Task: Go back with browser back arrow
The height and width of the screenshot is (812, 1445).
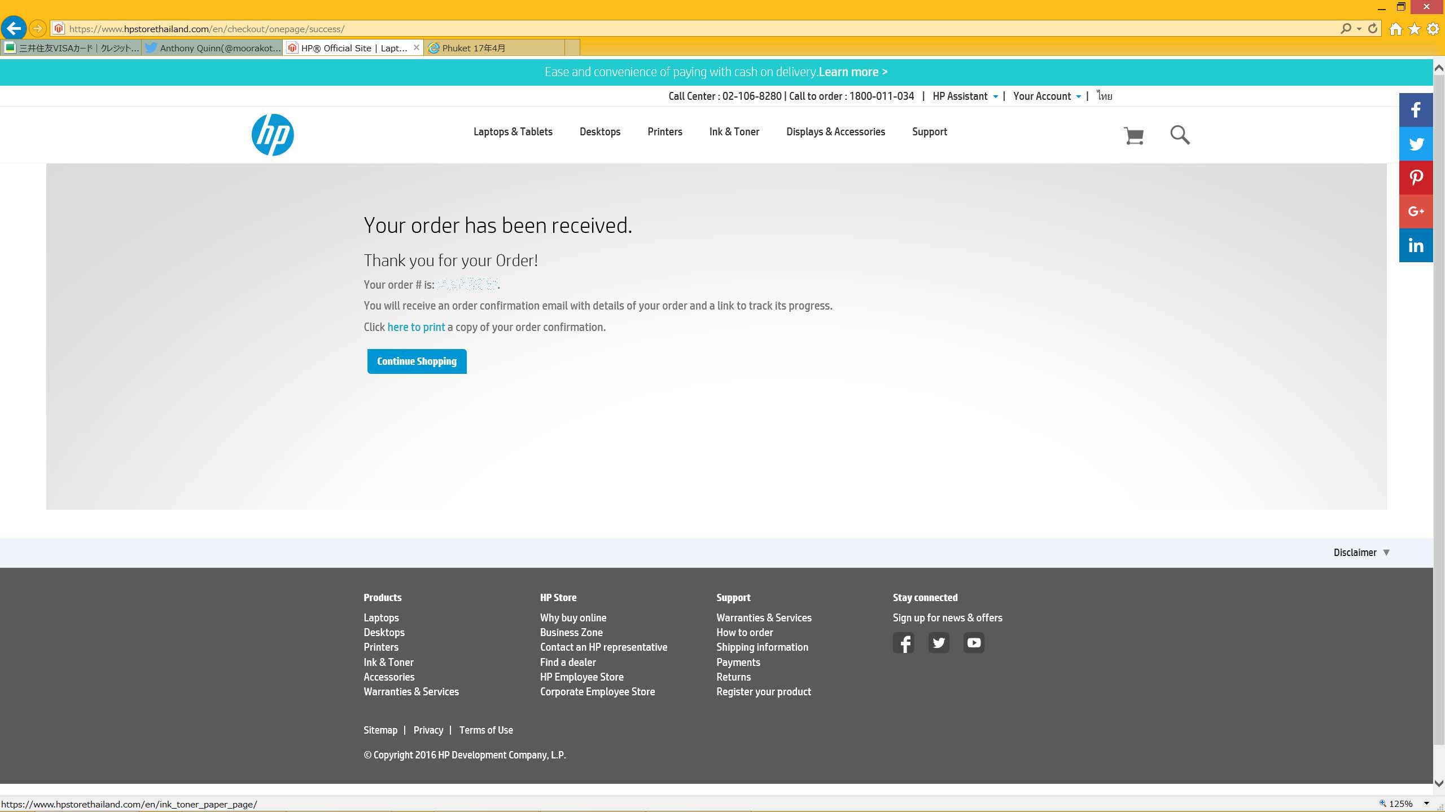Action: [14, 28]
